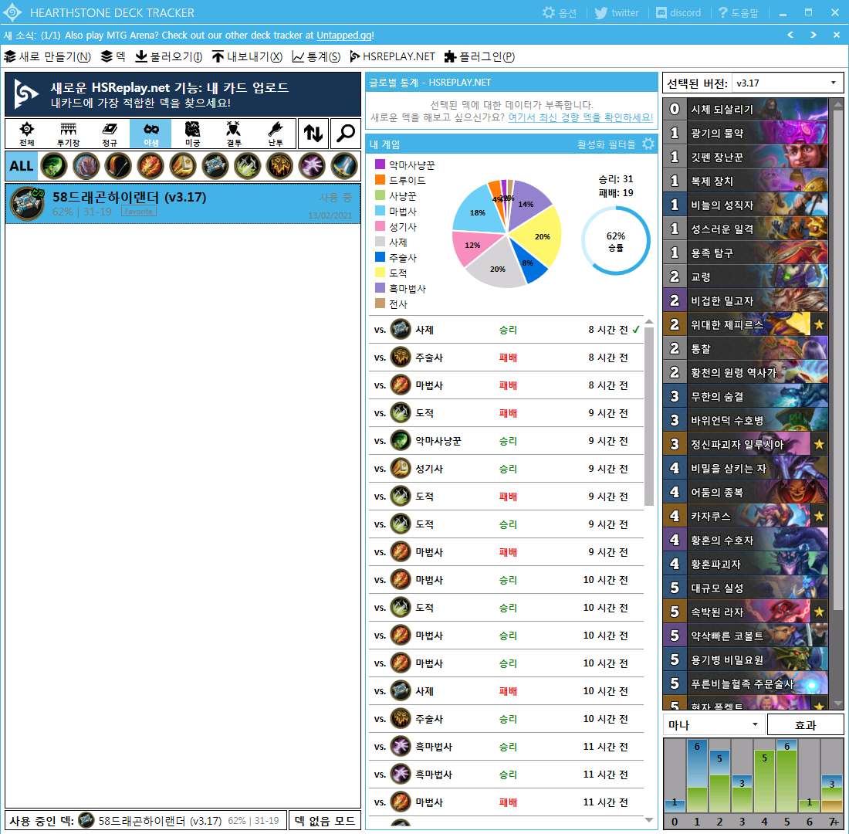Click 덱 없음 모드 button
Screen dimensions: 849x834
325,820
